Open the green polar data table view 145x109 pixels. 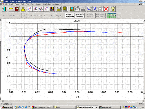(x=112, y=15)
